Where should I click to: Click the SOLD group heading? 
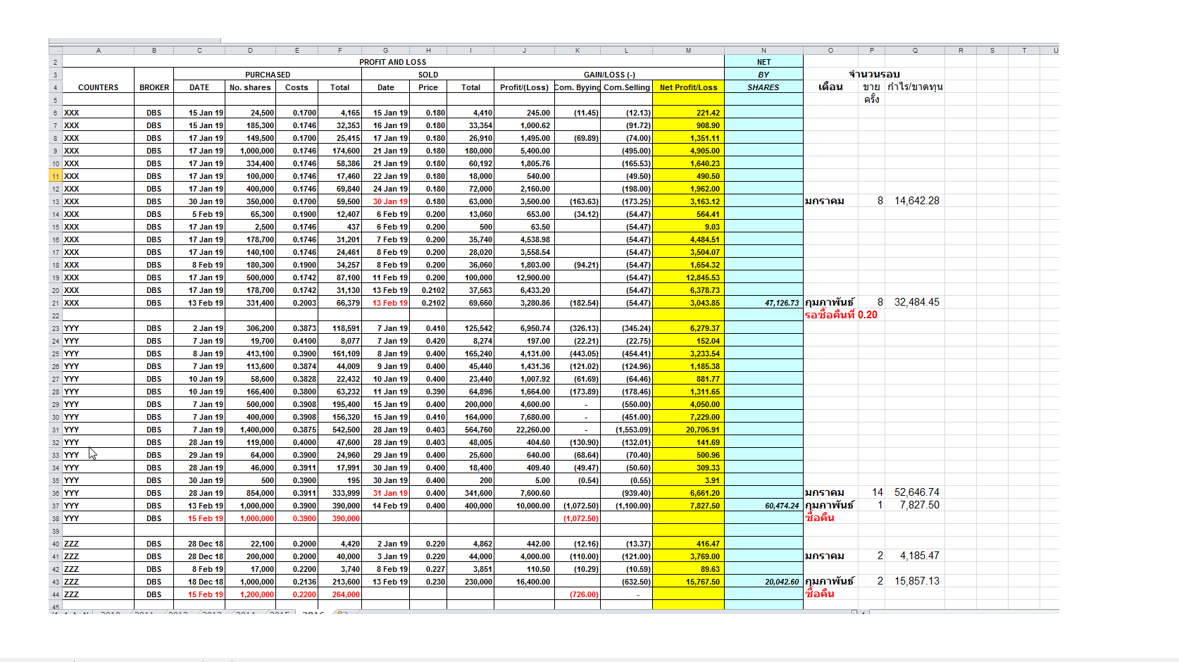pos(428,75)
